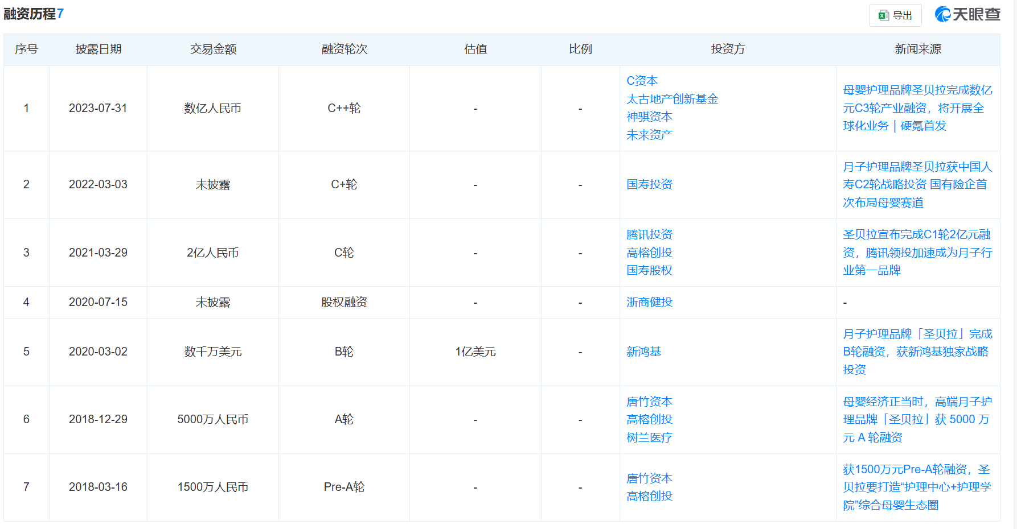This screenshot has height=529, width=1017.
Task: Select the date cell 2021-03-29
Action: [x=98, y=253]
